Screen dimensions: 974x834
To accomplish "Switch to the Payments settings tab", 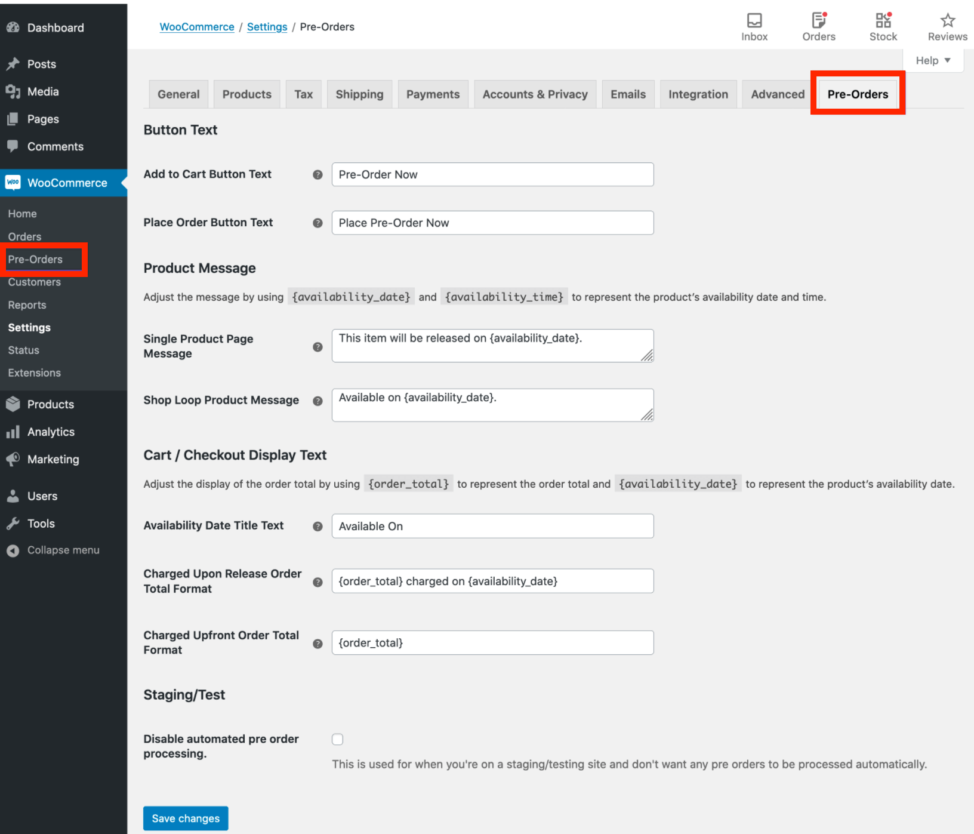I will [x=433, y=94].
